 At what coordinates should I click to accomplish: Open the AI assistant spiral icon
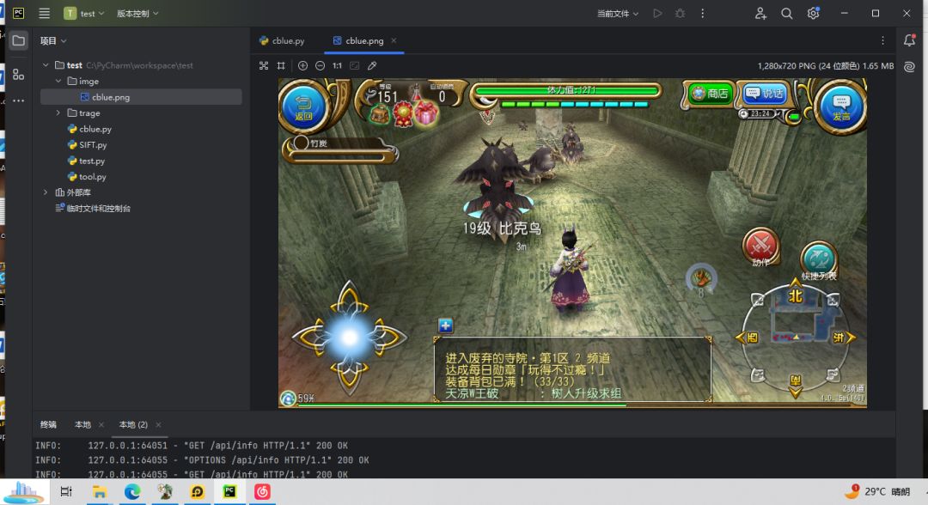[x=910, y=67]
